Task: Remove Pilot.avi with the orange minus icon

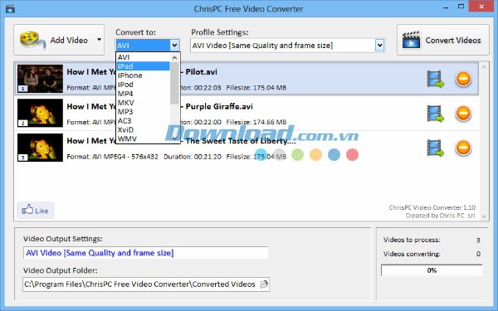Action: tap(463, 79)
